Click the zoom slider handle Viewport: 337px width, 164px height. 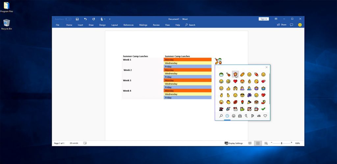point(282,143)
